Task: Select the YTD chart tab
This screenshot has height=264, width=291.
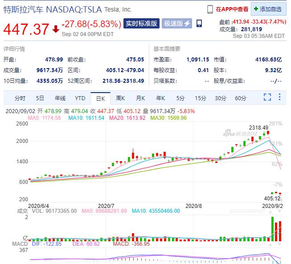Action: 80,98
